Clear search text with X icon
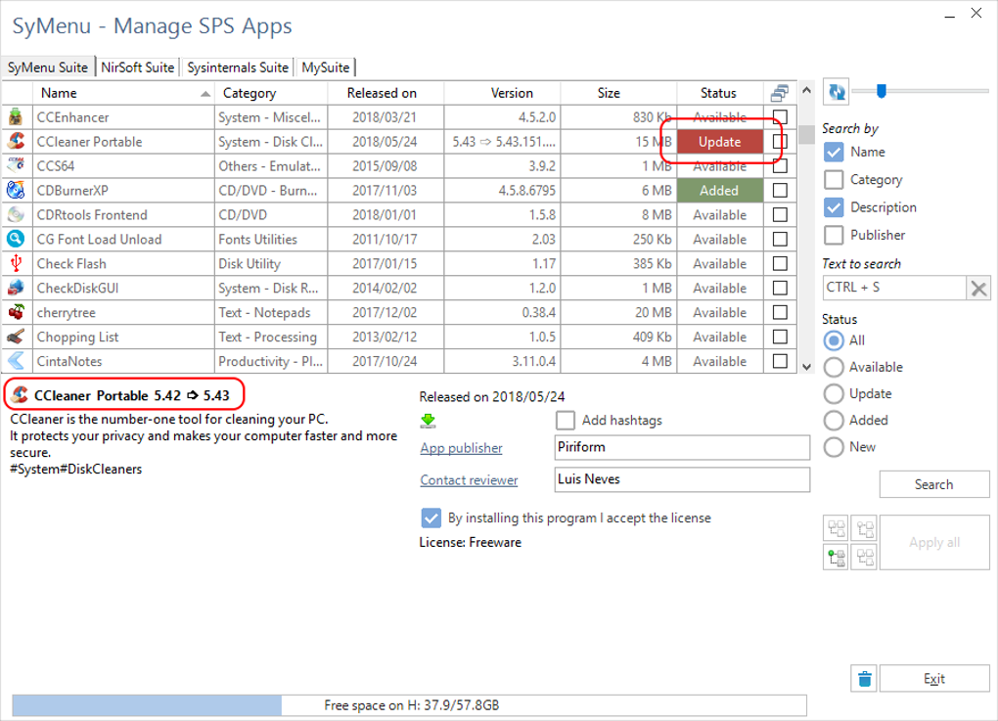This screenshot has height=721, width=998. coord(978,289)
